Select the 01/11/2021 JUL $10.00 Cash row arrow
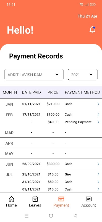102x222 pixels. tap(98, 189)
